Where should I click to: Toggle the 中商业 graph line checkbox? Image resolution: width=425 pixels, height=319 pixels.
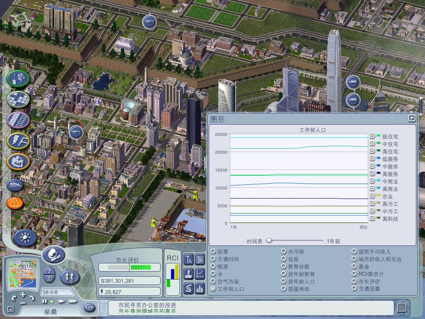click(372, 181)
